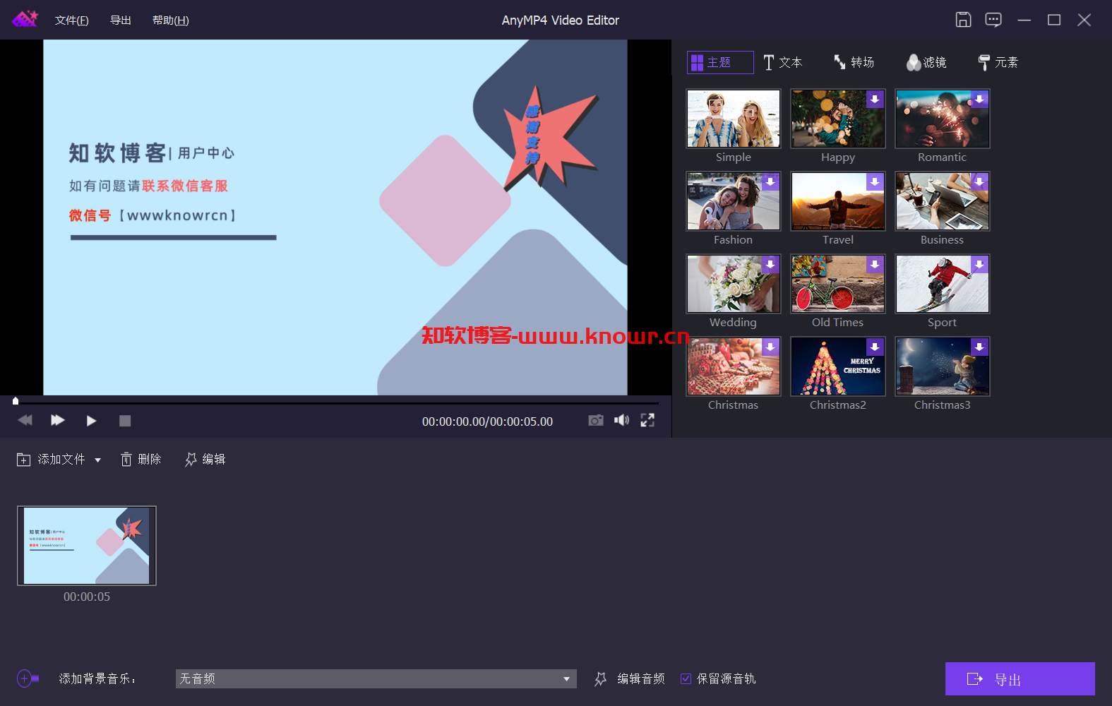1112x706 pixels.
Task: Open the feedback chat bubble icon
Action: click(993, 20)
